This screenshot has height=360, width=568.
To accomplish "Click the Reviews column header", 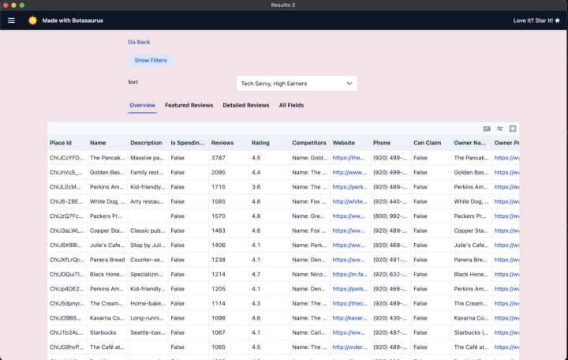I will click(222, 143).
